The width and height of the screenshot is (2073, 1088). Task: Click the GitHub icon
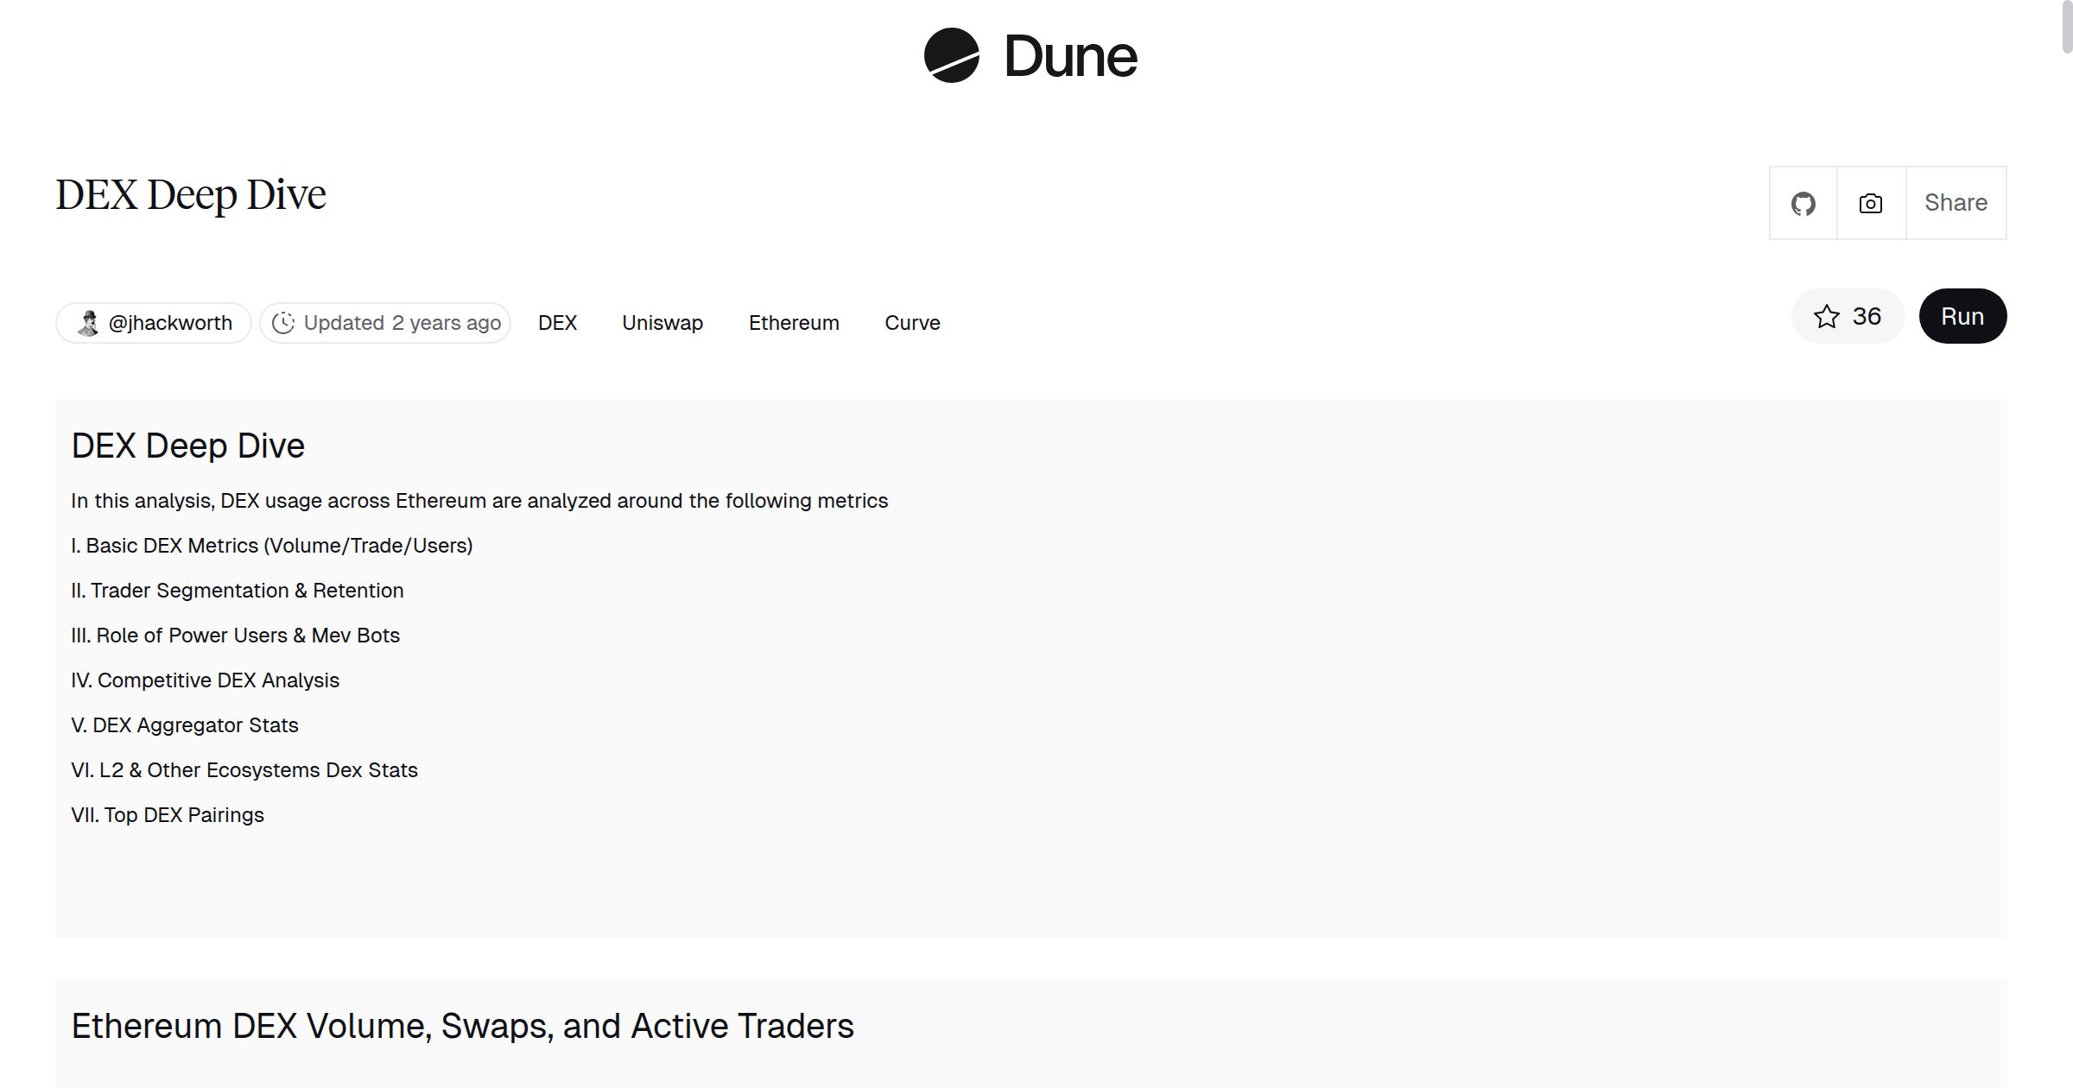click(1803, 203)
